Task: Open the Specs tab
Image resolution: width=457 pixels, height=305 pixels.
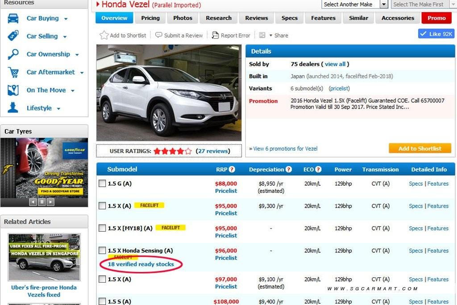Action: 290,18
